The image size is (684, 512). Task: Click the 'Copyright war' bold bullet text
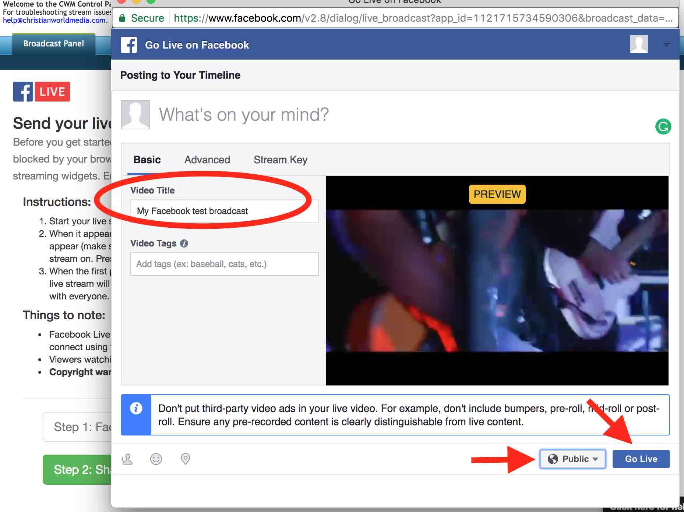[80, 372]
